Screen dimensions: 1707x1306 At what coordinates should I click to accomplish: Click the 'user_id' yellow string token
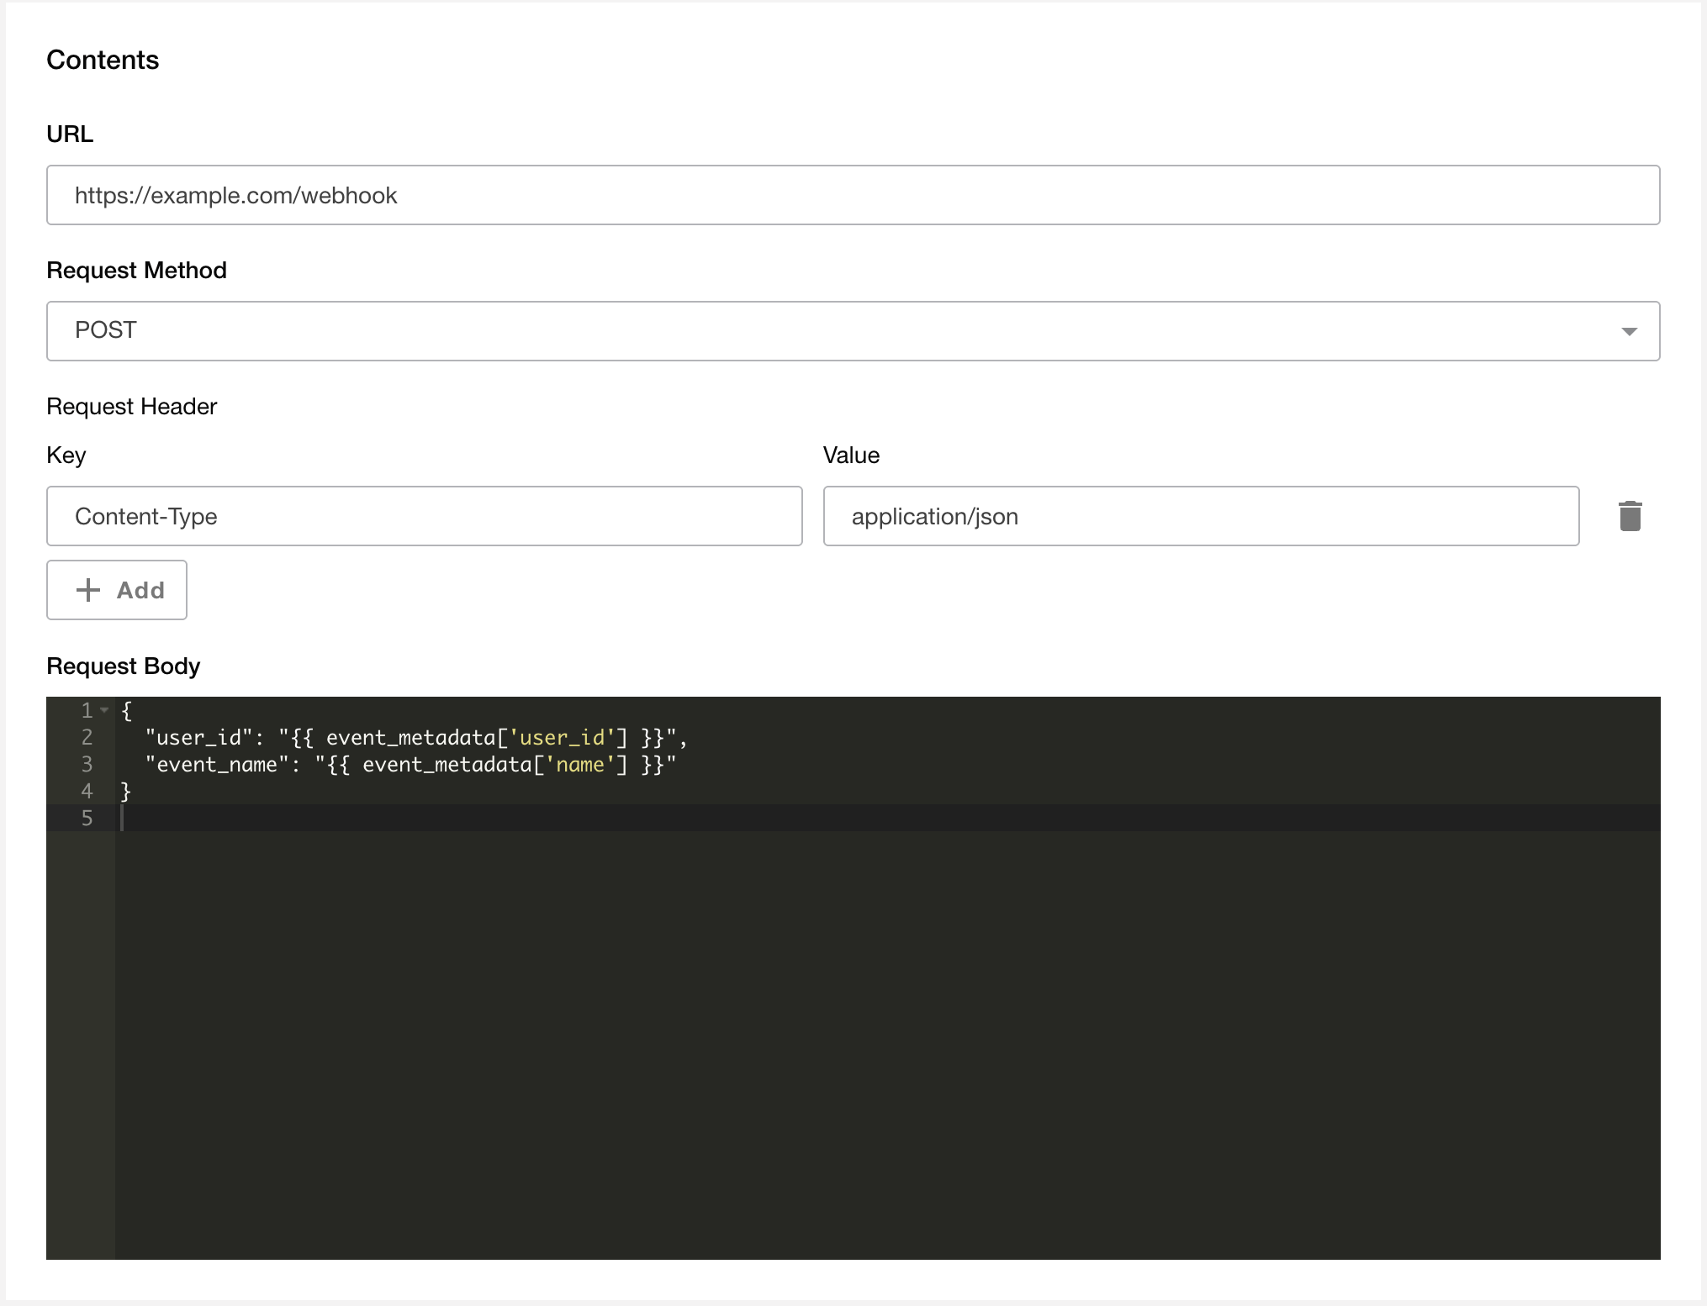coord(563,737)
